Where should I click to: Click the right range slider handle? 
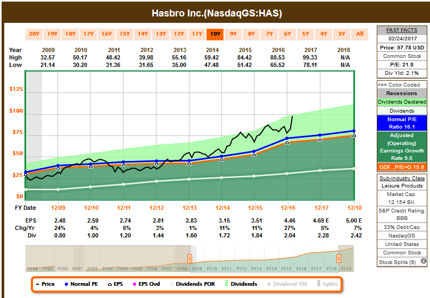338,258
